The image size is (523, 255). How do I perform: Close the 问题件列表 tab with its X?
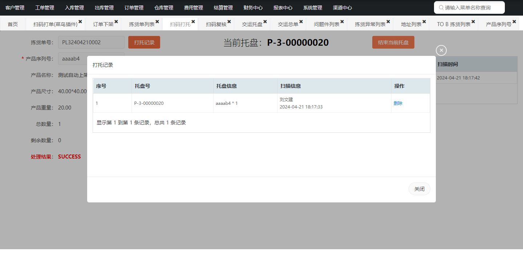(342, 22)
